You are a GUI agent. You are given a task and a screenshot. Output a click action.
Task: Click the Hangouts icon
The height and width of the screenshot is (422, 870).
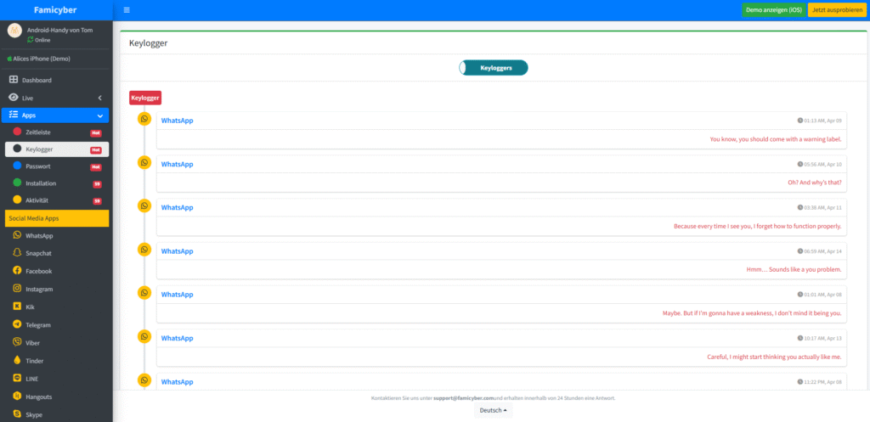coord(17,397)
